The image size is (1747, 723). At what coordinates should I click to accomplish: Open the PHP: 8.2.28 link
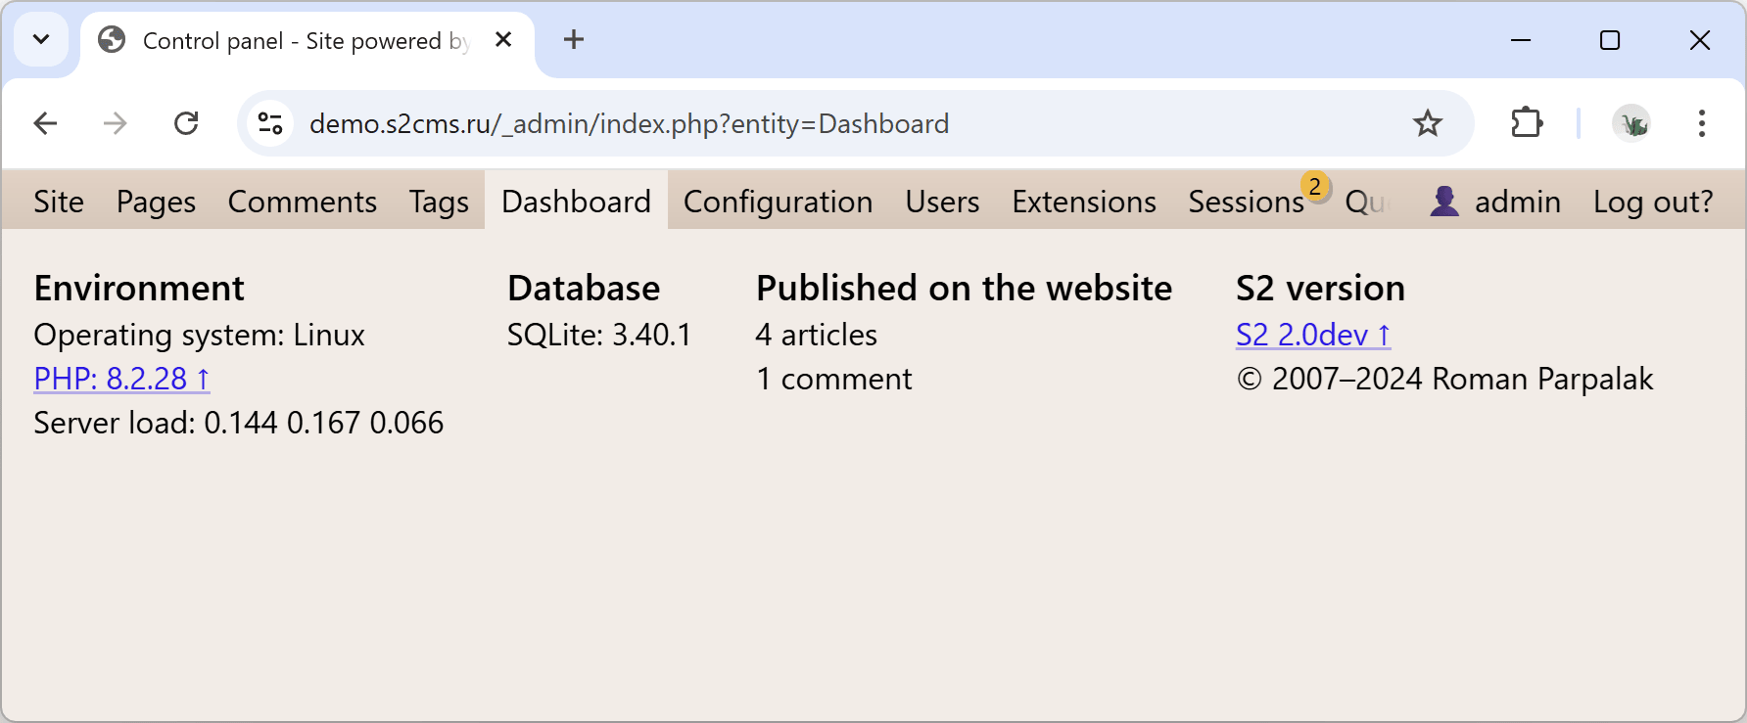click(x=121, y=379)
